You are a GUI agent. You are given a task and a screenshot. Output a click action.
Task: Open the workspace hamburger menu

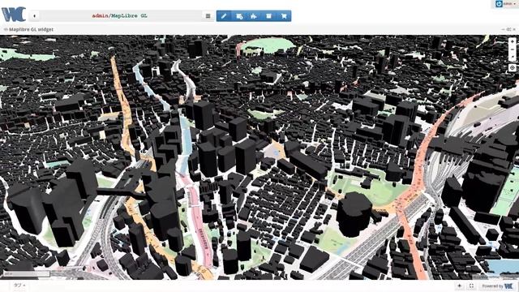click(x=208, y=16)
